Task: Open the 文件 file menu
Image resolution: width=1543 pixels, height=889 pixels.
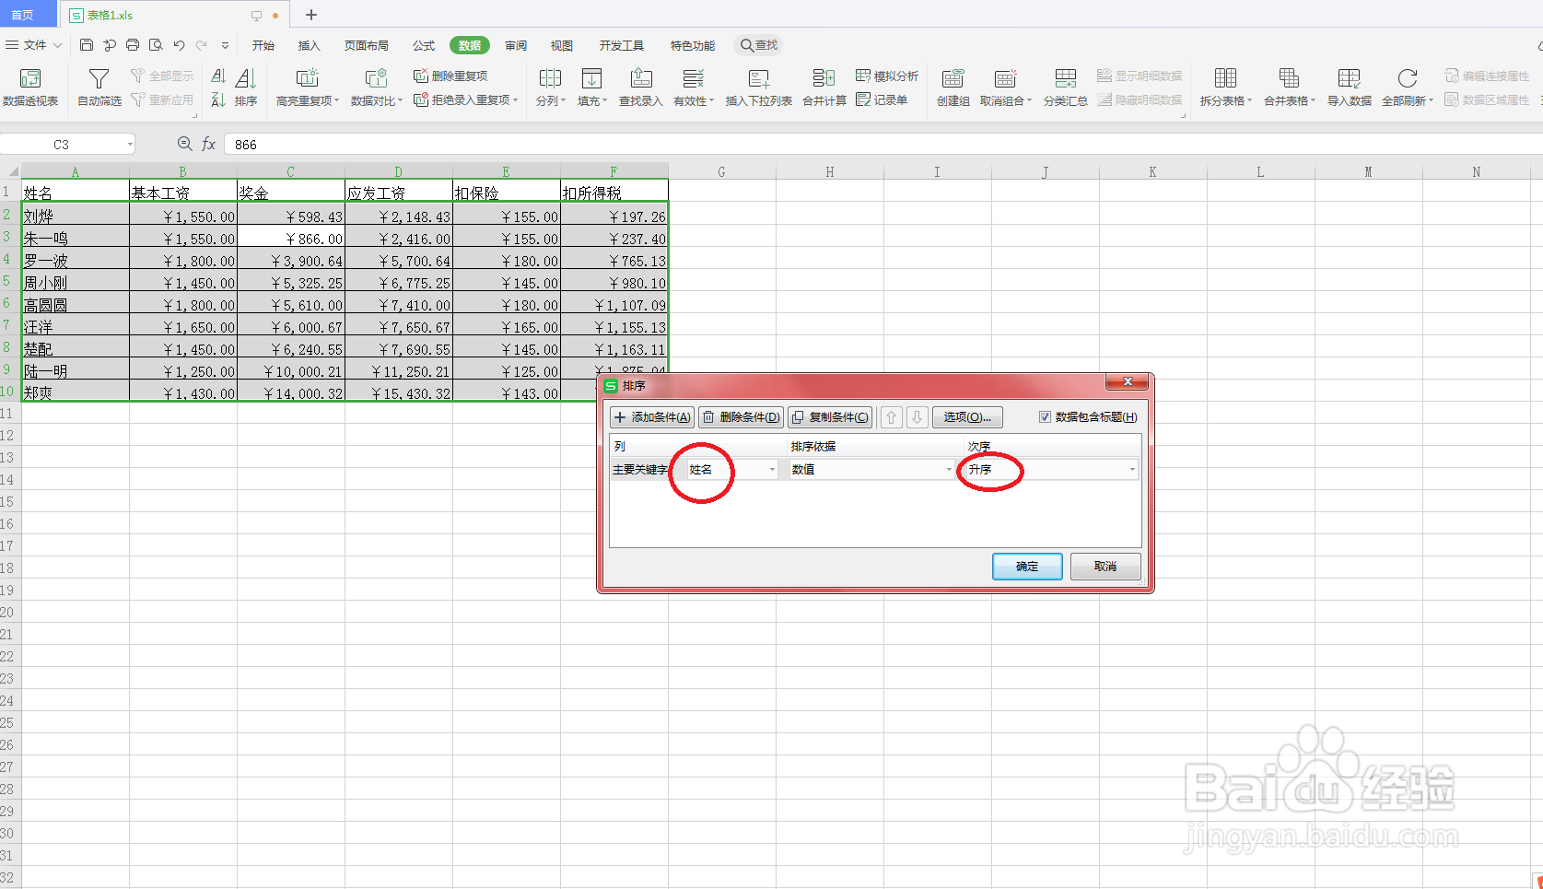Action: pyautogui.click(x=34, y=45)
